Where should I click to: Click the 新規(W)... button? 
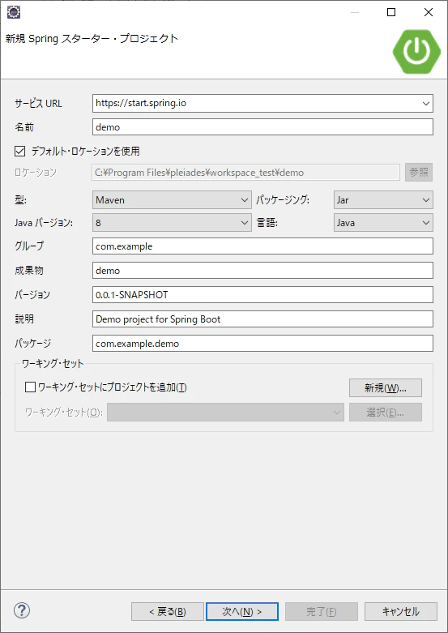click(386, 388)
